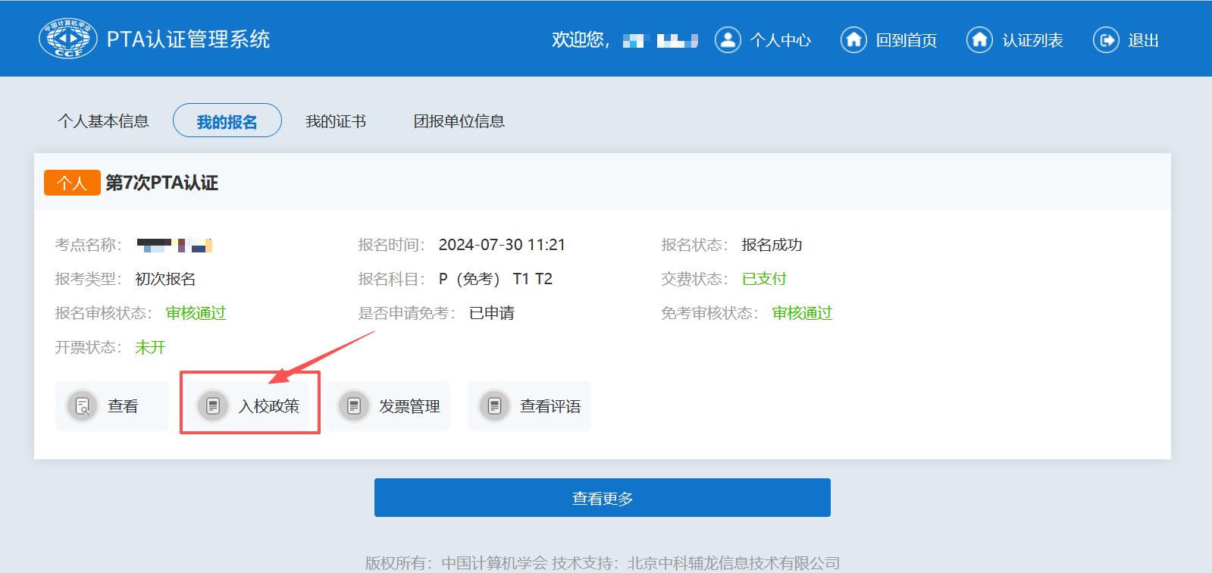Click the orange 个人 badge
1212x573 pixels.
pyautogui.click(x=72, y=183)
